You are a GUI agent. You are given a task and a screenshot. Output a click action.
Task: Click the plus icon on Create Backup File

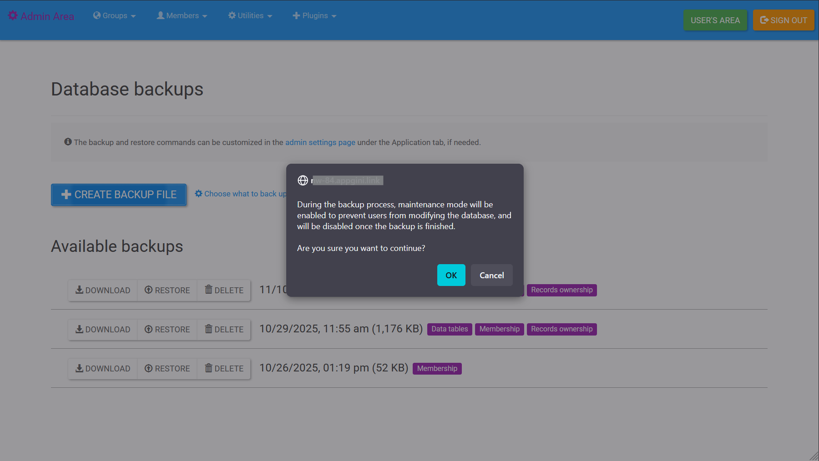pos(66,195)
